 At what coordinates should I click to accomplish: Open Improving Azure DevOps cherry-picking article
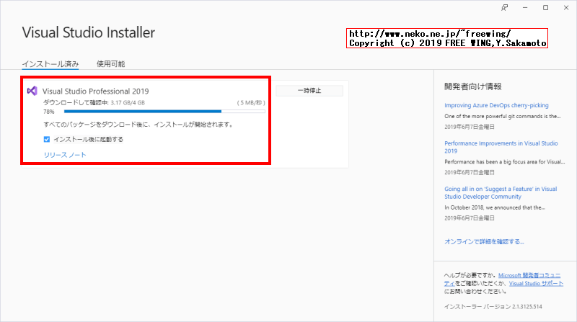point(496,105)
